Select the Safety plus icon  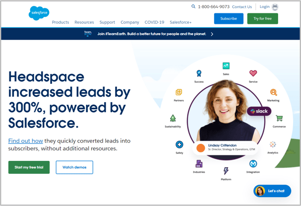point(180,144)
